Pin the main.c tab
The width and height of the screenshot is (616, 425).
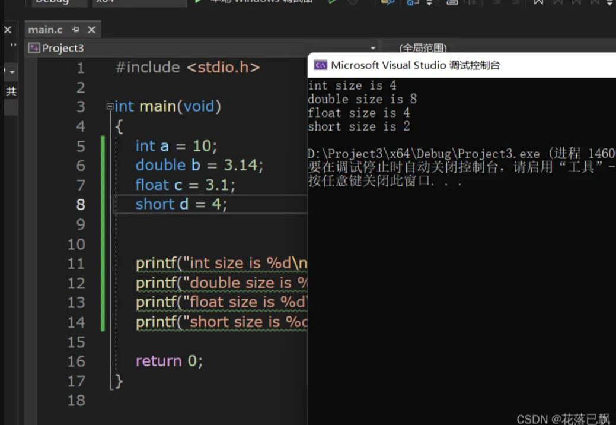pos(75,30)
